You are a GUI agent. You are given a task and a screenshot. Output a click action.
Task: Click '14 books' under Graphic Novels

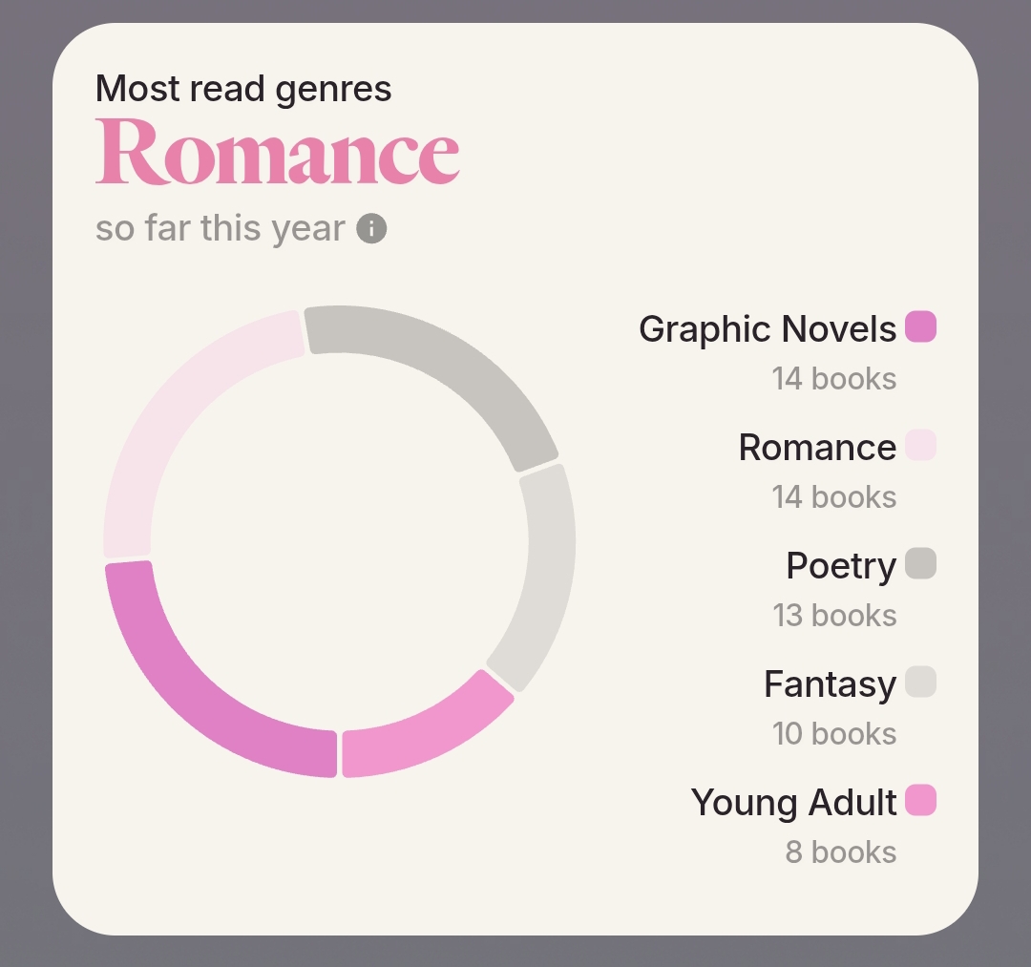833,379
